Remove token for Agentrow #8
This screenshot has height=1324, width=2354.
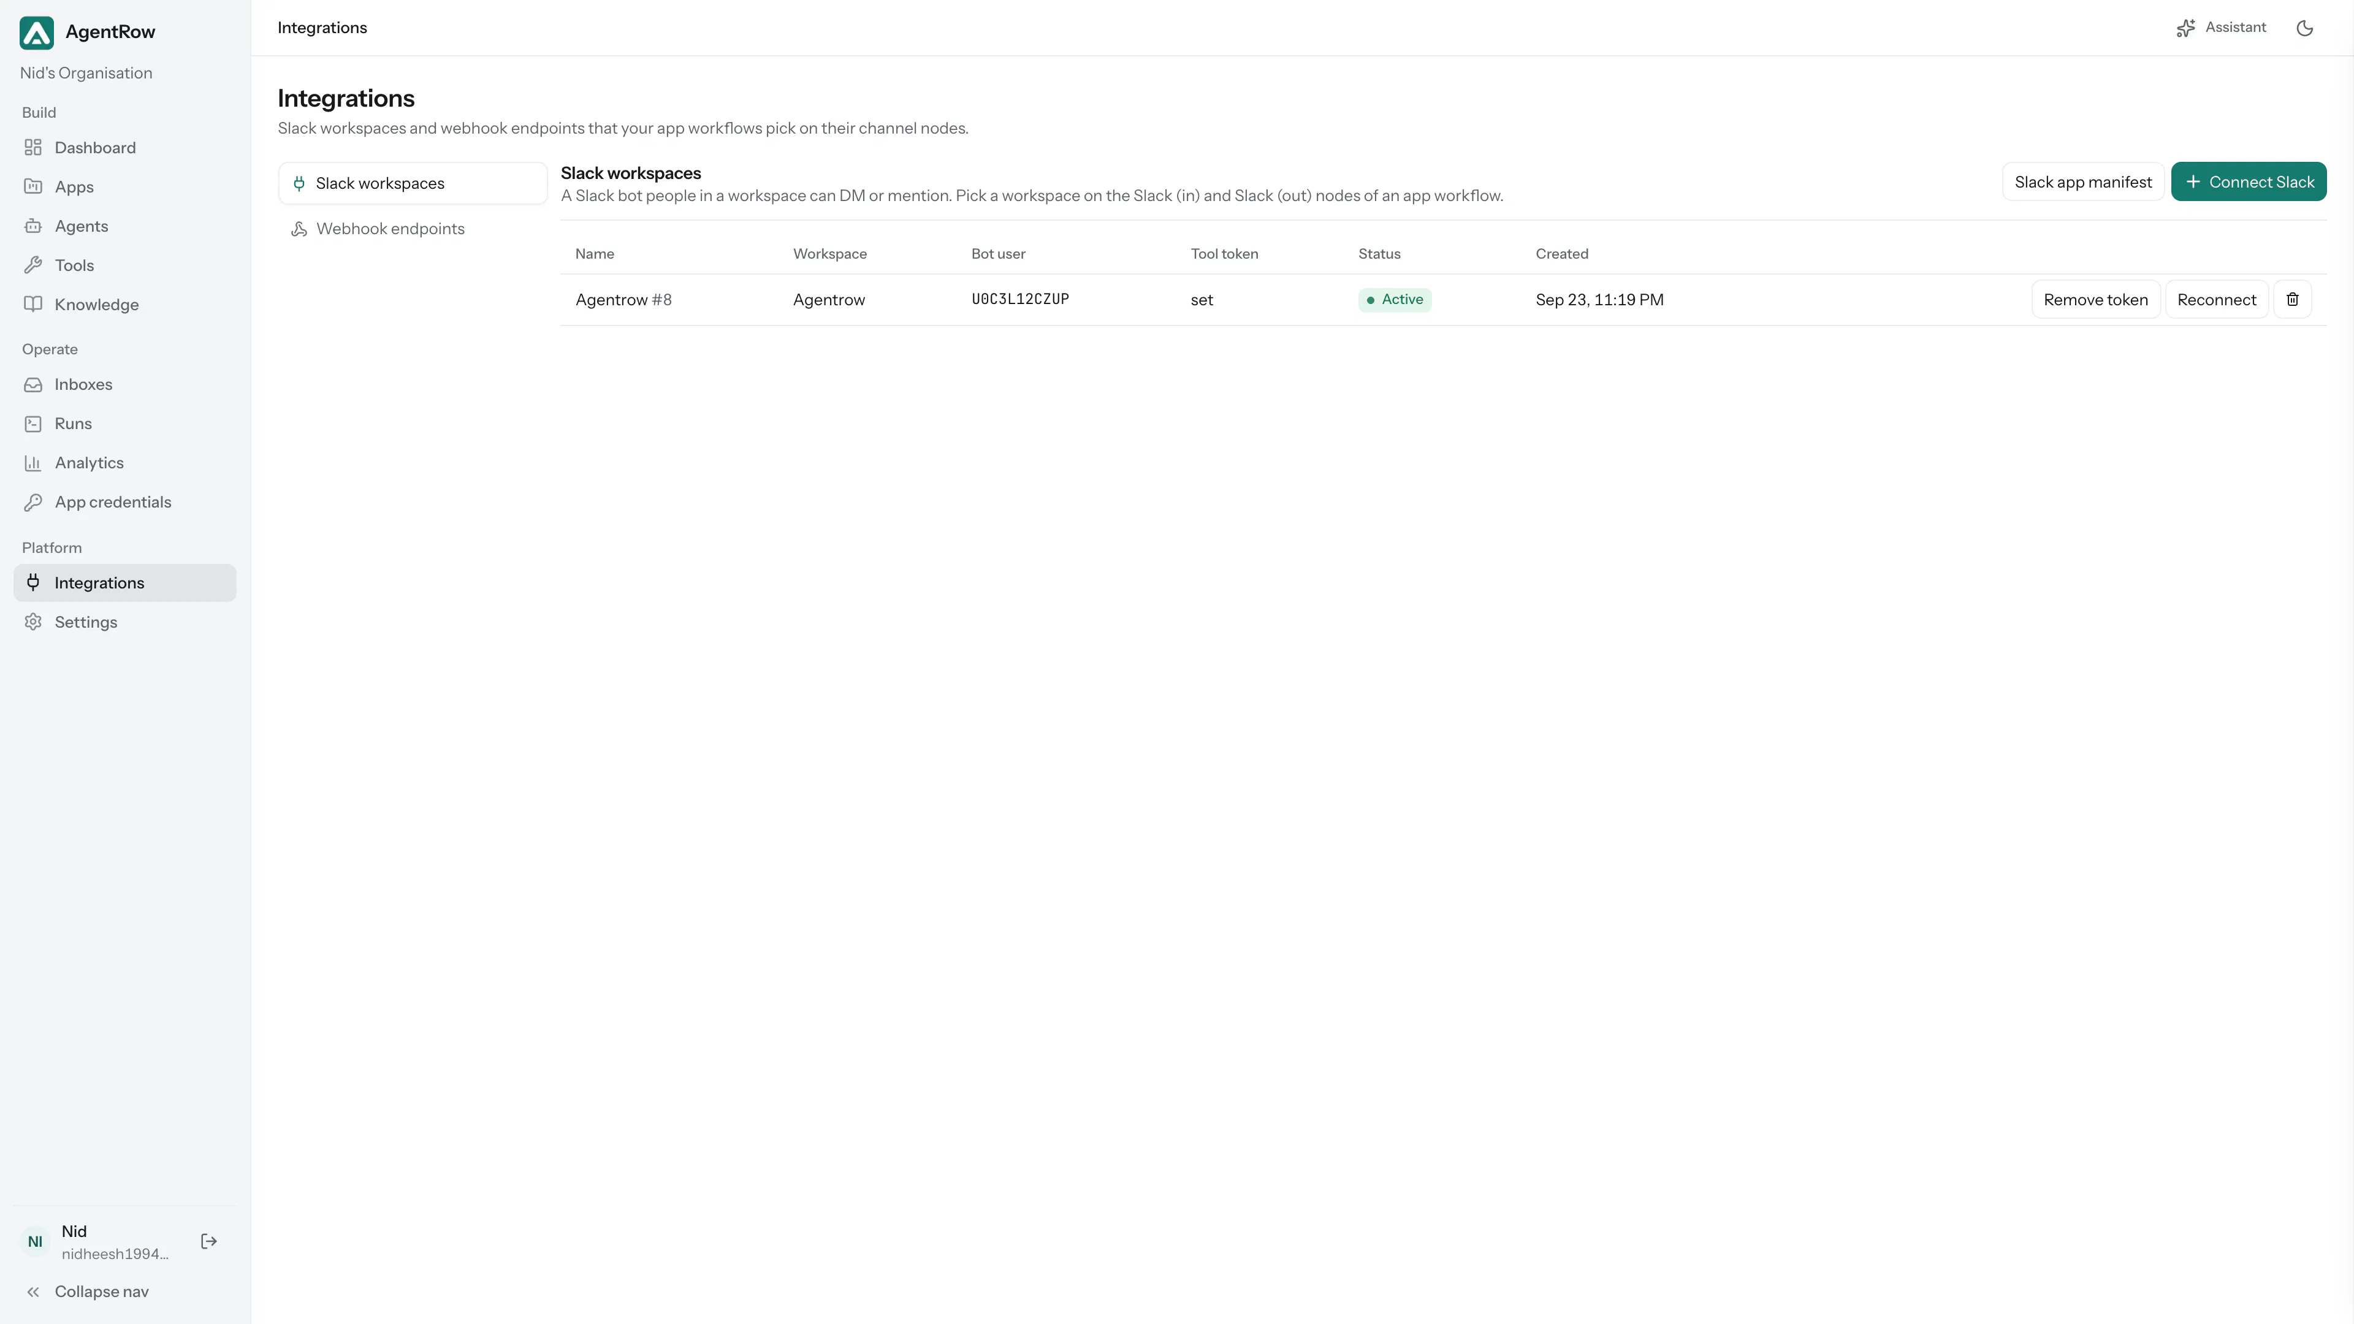click(x=2097, y=300)
